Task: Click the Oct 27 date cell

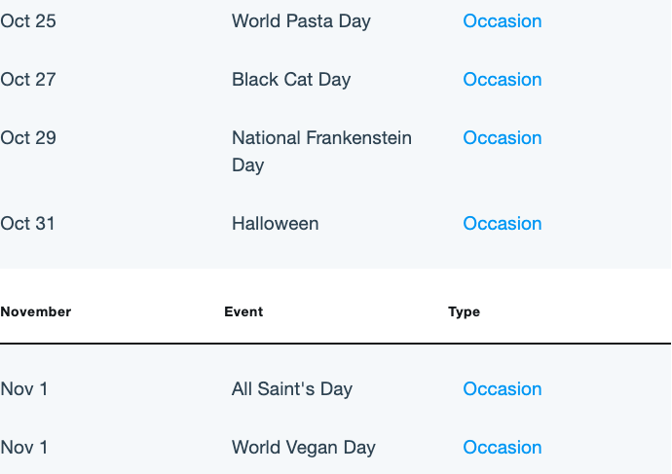Action: pyautogui.click(x=28, y=79)
